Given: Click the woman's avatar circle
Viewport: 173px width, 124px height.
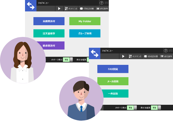Looking at the screenshot, I should pyautogui.click(x=23, y=60).
